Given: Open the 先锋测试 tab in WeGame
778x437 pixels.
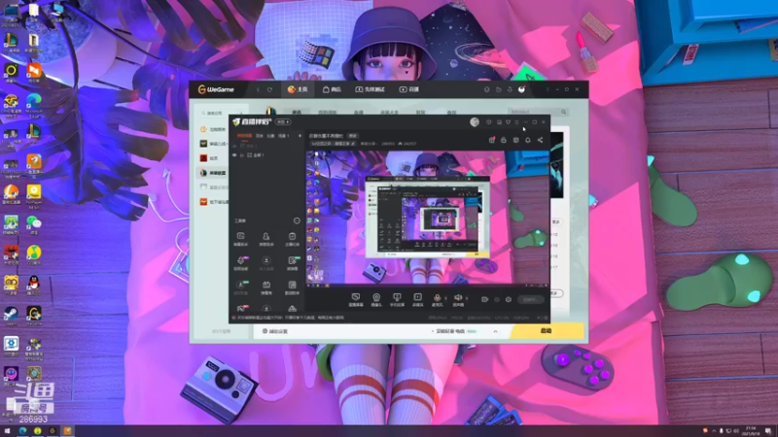Looking at the screenshot, I should click(370, 89).
